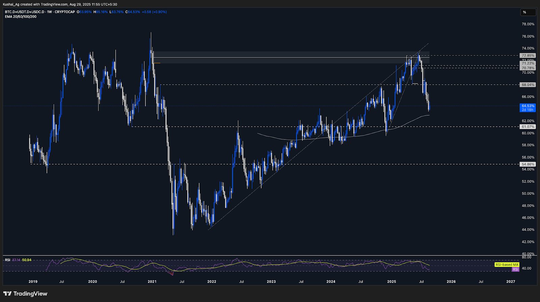This screenshot has height=302, width=540.
Task: Select the 68.04% price level label
Action: pos(528,85)
